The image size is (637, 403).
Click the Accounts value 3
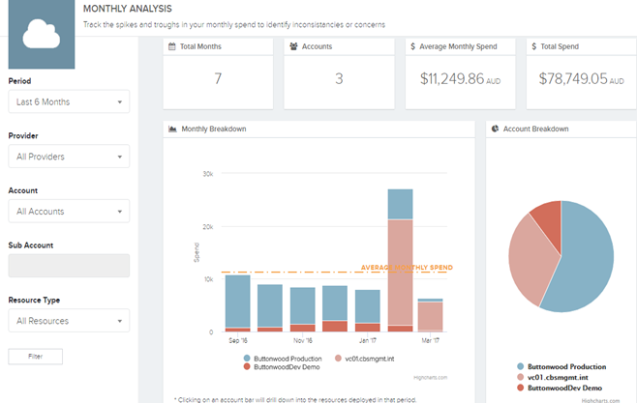coord(339,78)
